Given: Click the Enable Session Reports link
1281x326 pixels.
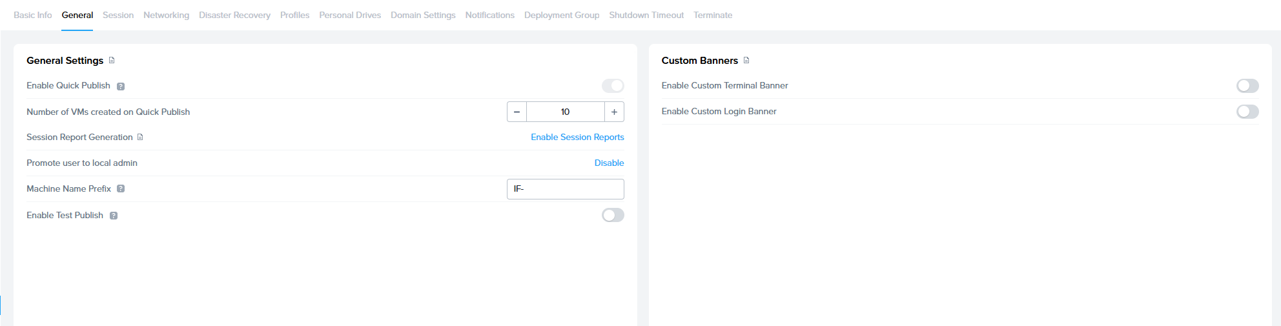Looking at the screenshot, I should point(577,138).
